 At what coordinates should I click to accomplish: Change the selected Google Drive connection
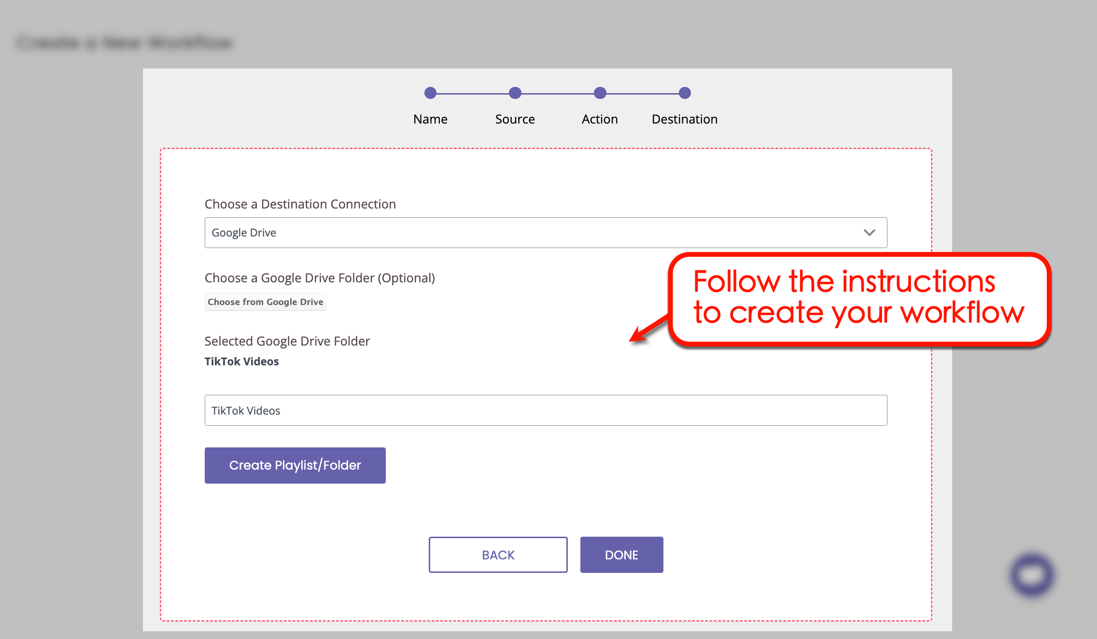tap(546, 232)
